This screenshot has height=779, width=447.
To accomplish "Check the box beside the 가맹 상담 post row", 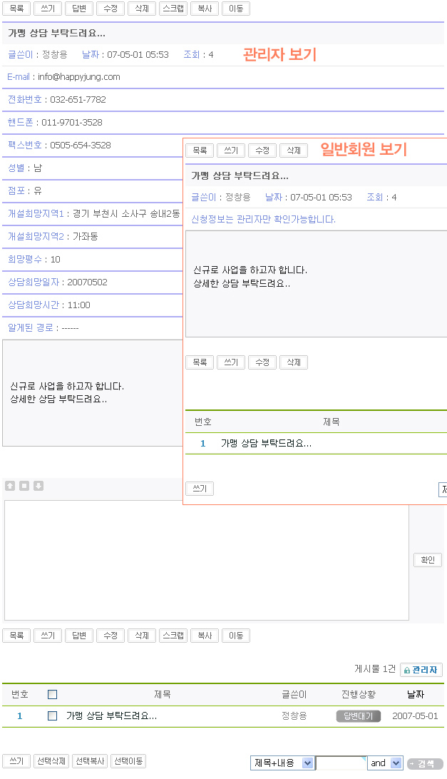I will pyautogui.click(x=52, y=716).
